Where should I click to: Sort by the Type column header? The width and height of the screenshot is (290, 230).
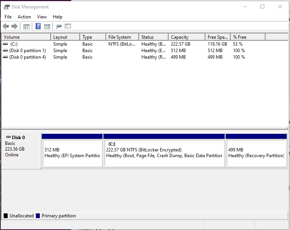93,37
